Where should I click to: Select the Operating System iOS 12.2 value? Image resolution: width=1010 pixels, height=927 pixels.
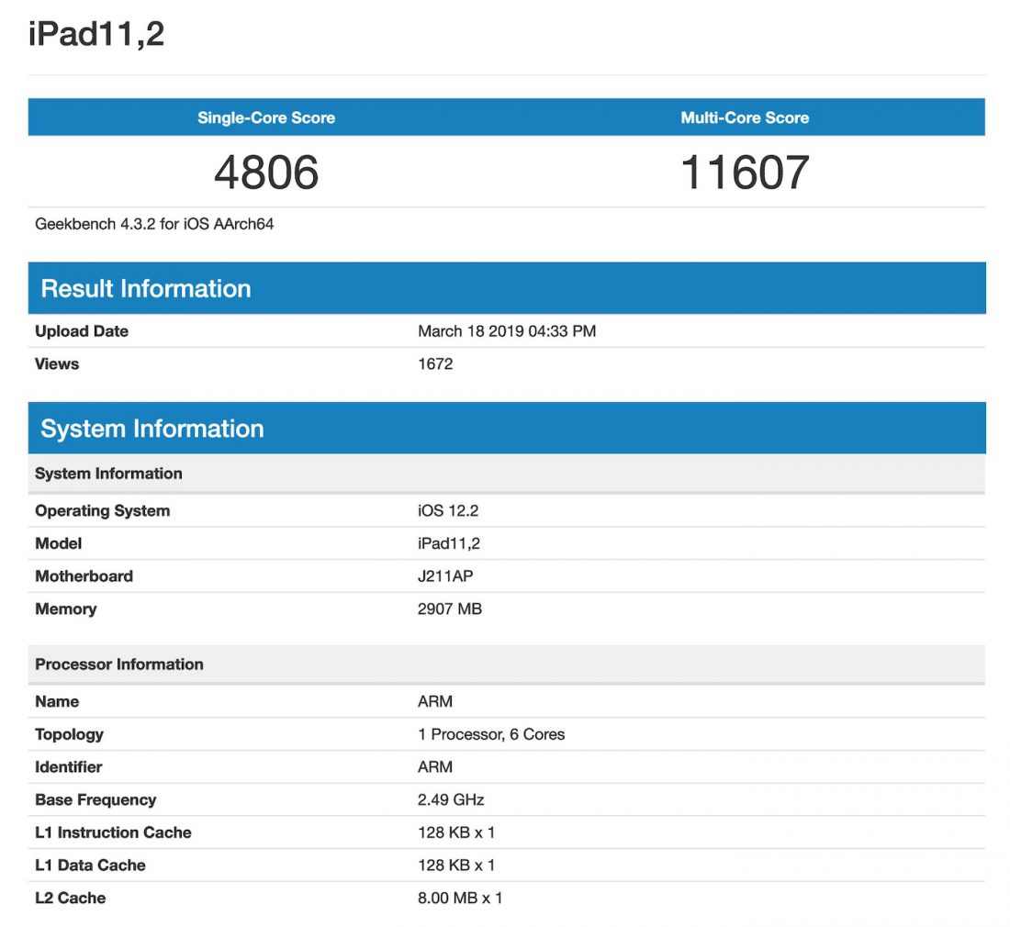(448, 510)
